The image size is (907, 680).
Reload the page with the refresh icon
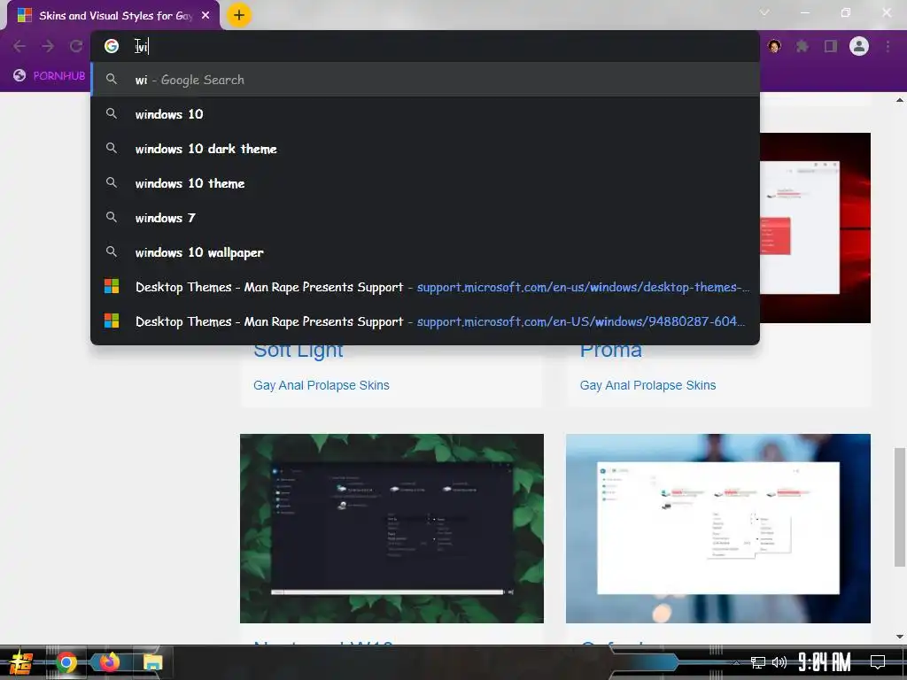click(x=76, y=46)
